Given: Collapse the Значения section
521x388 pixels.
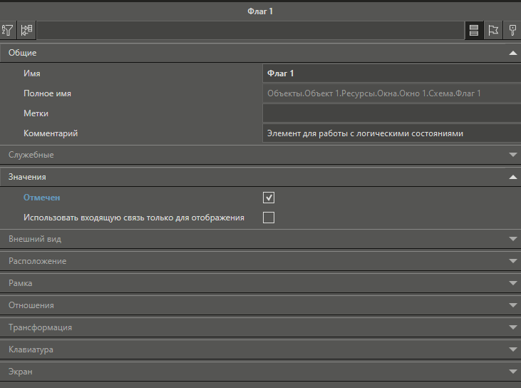Looking at the screenshot, I should pos(512,176).
